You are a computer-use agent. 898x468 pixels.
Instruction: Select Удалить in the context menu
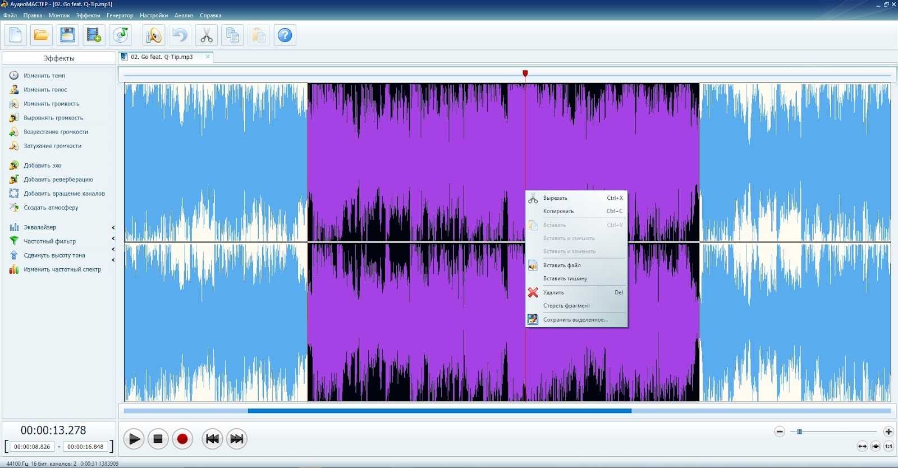click(553, 292)
